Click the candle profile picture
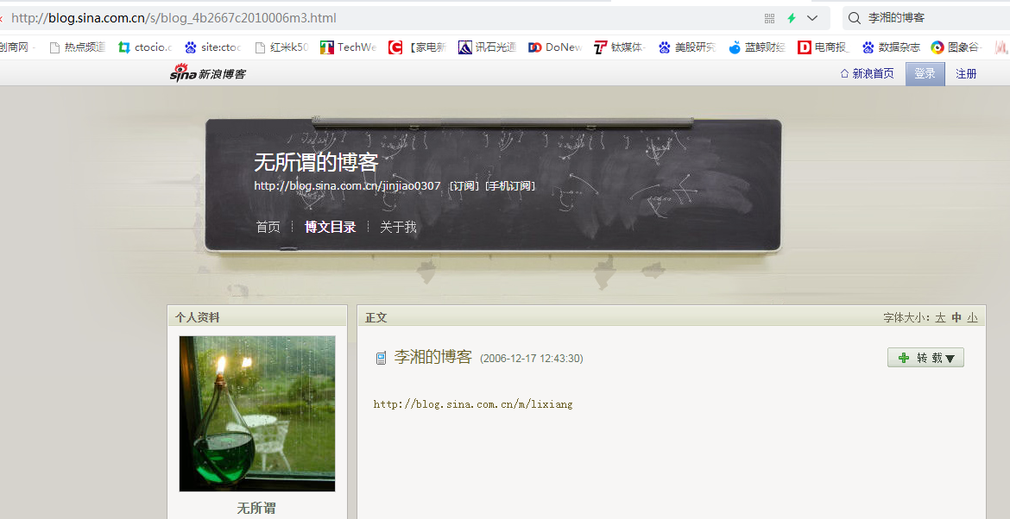Image resolution: width=1010 pixels, height=519 pixels. [257, 414]
